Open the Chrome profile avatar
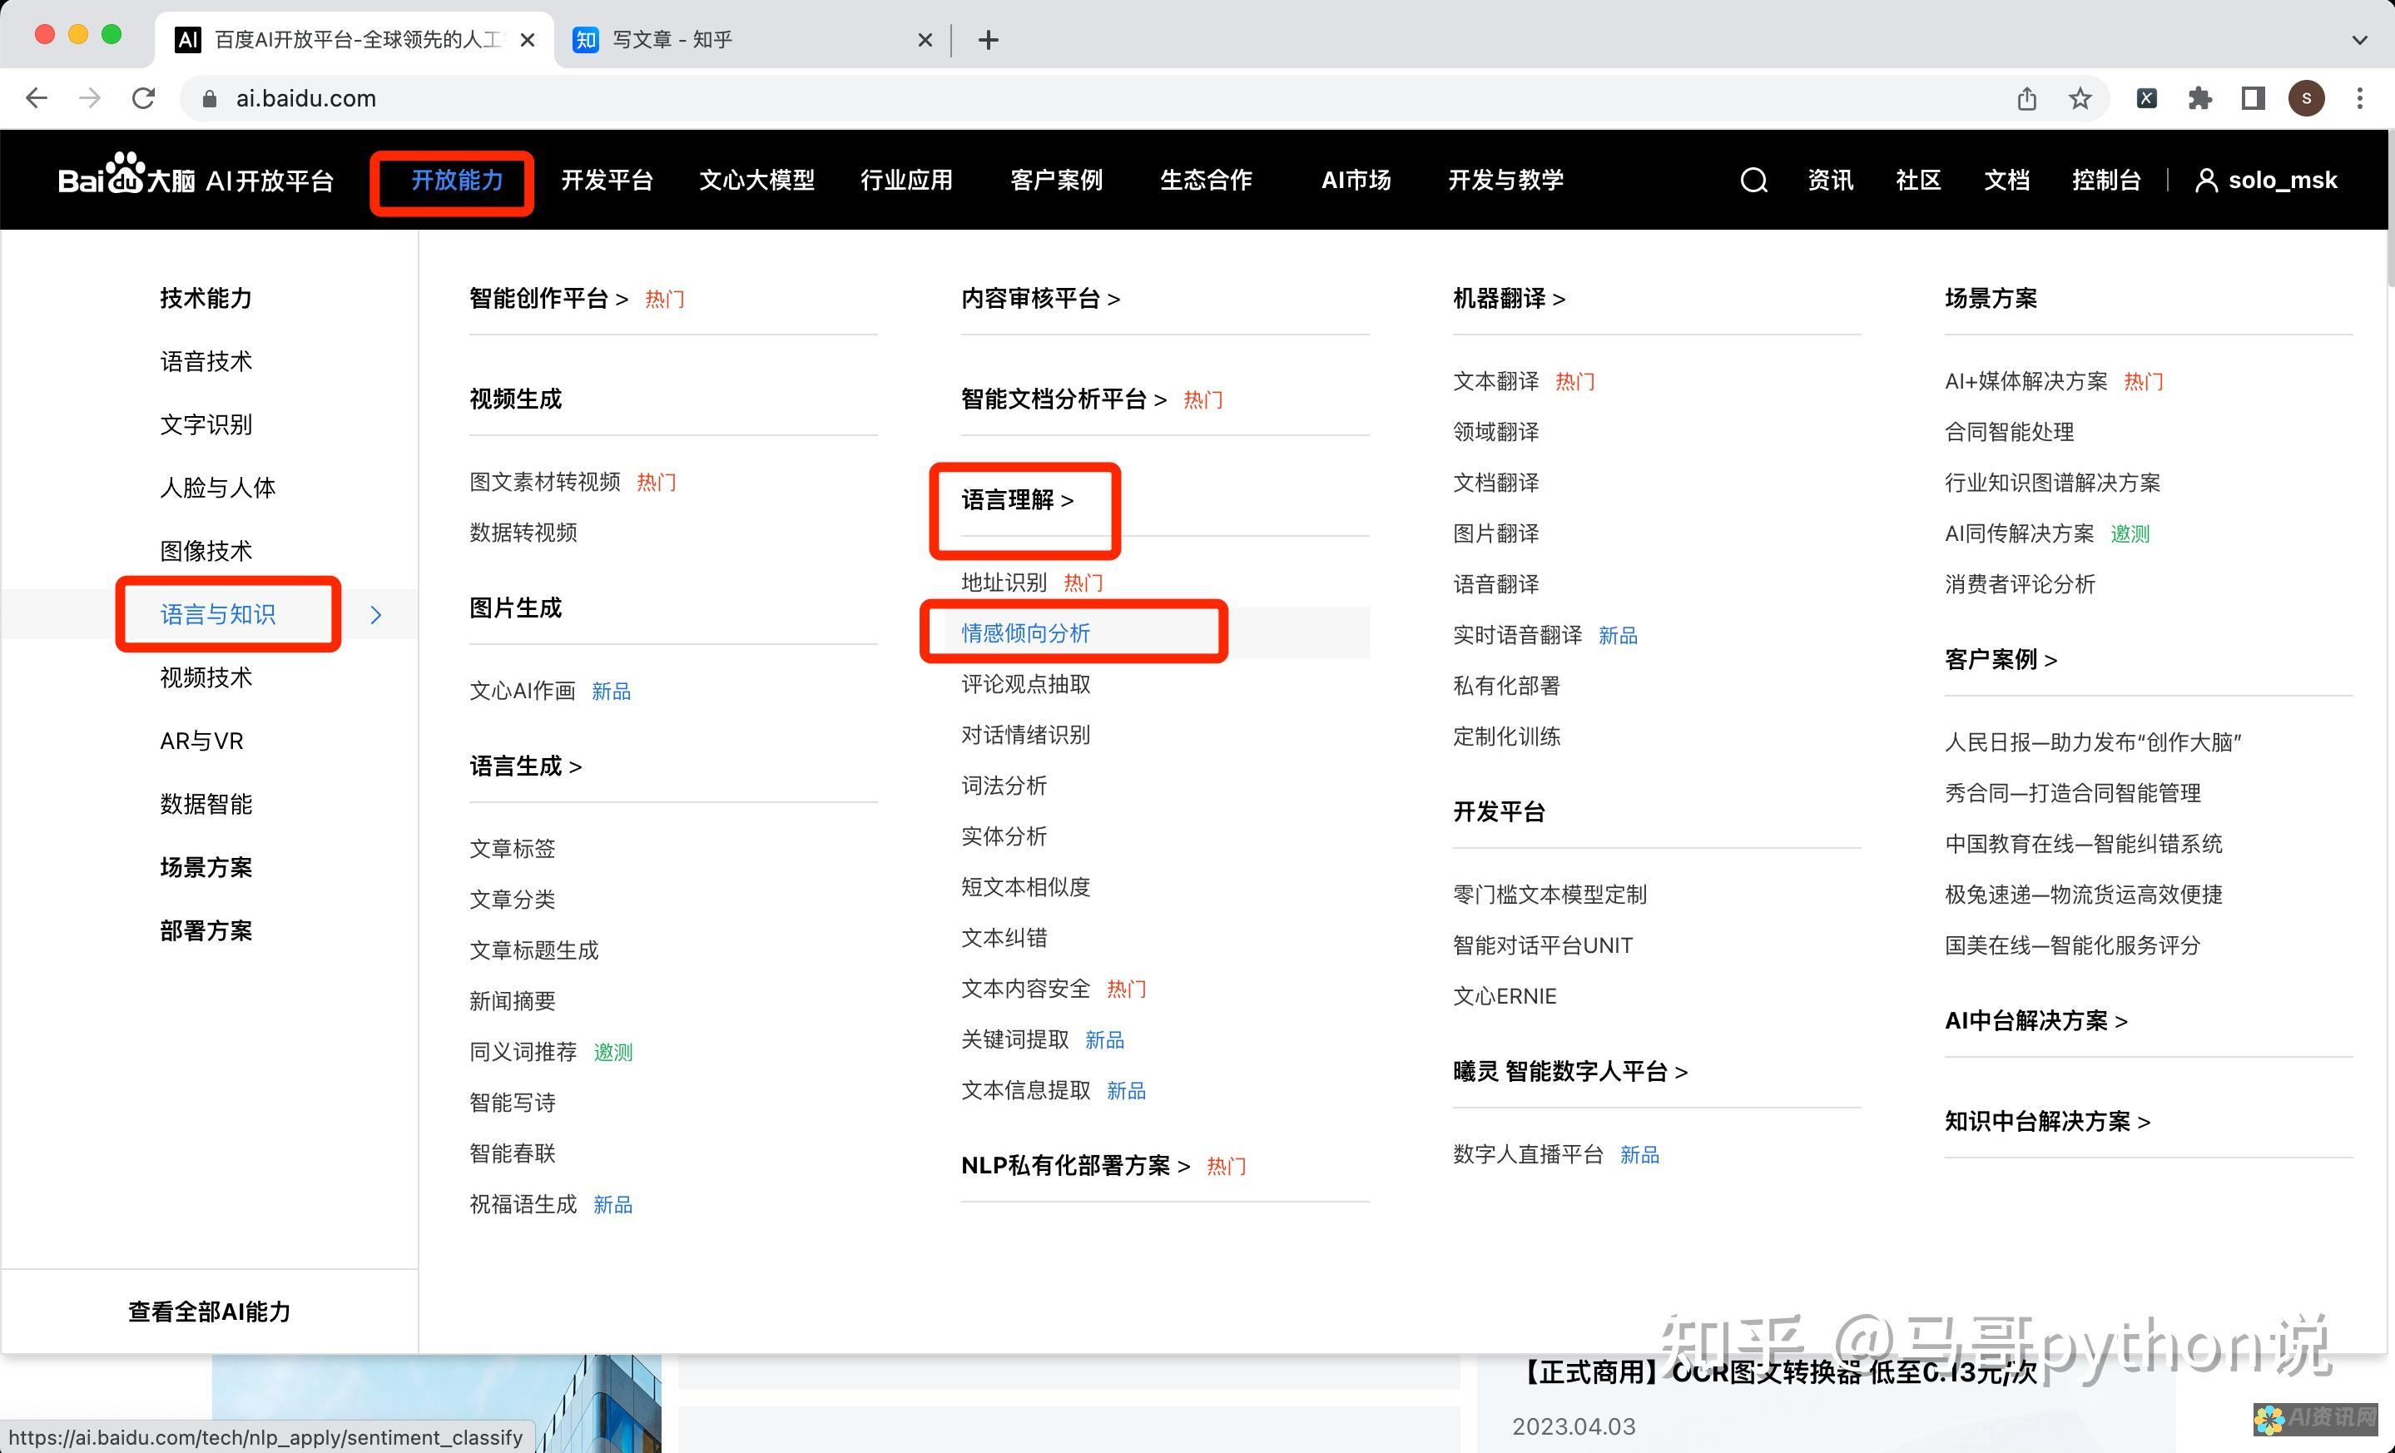The image size is (2395, 1453). [2307, 98]
